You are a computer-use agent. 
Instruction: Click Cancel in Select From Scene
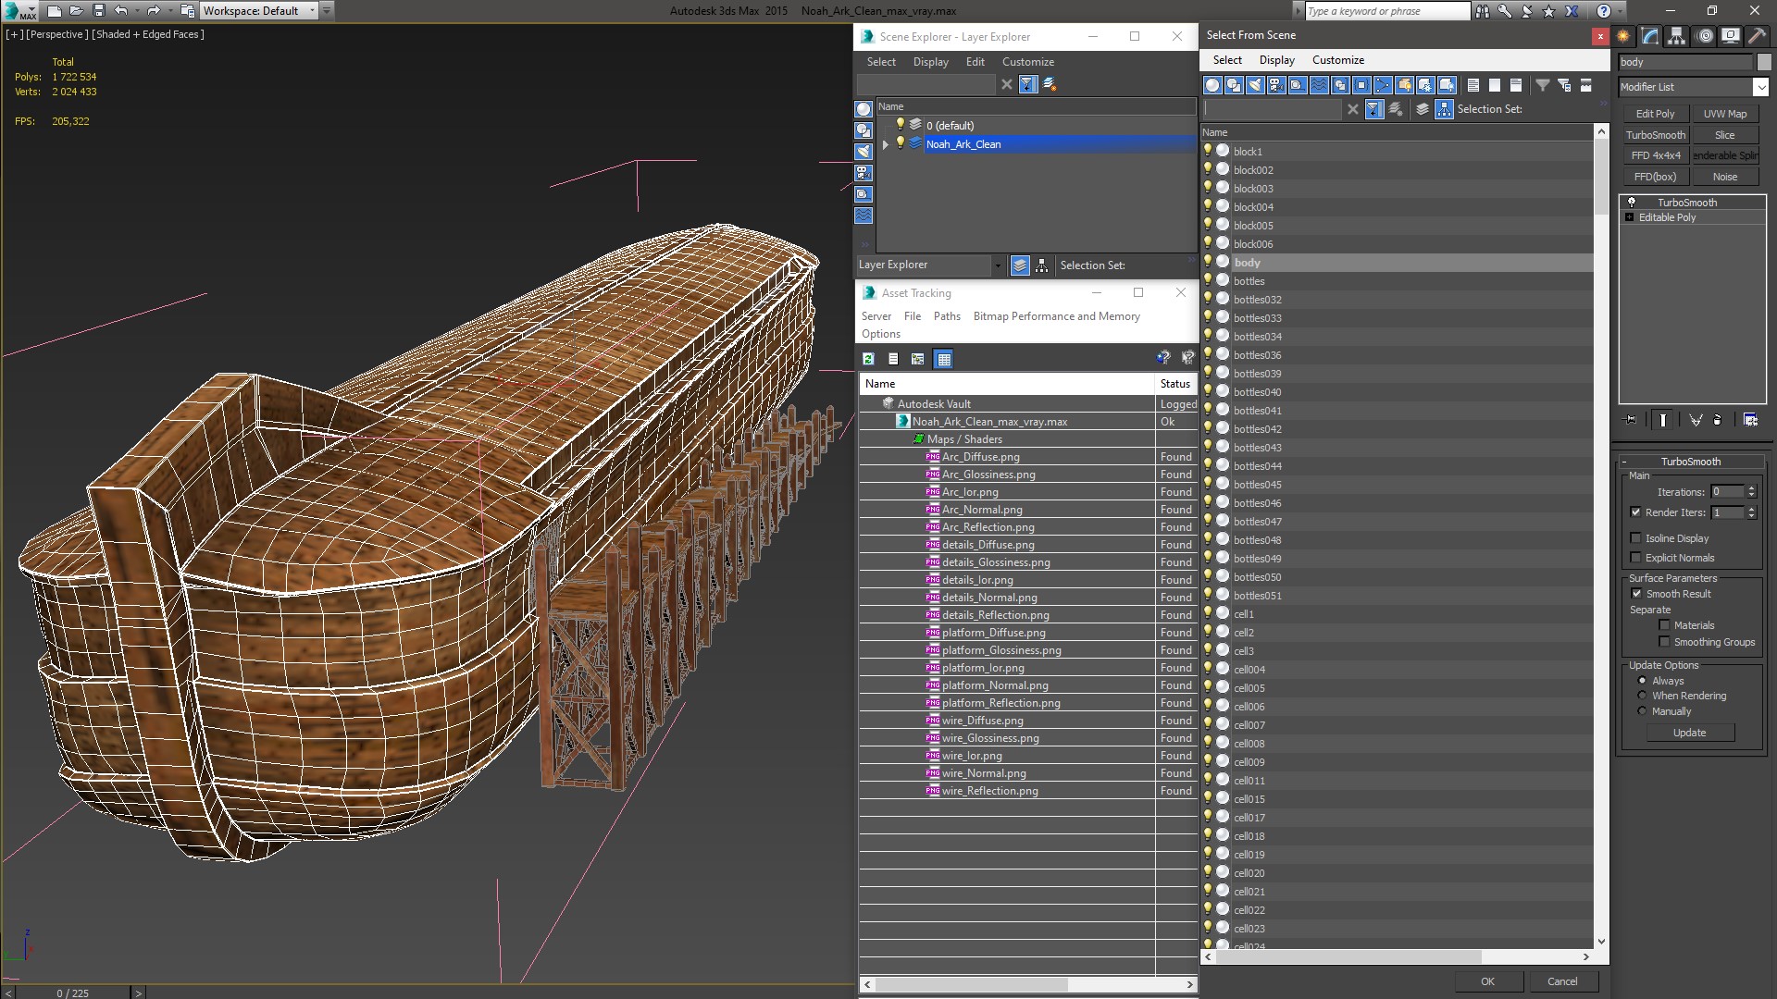coord(1562,981)
